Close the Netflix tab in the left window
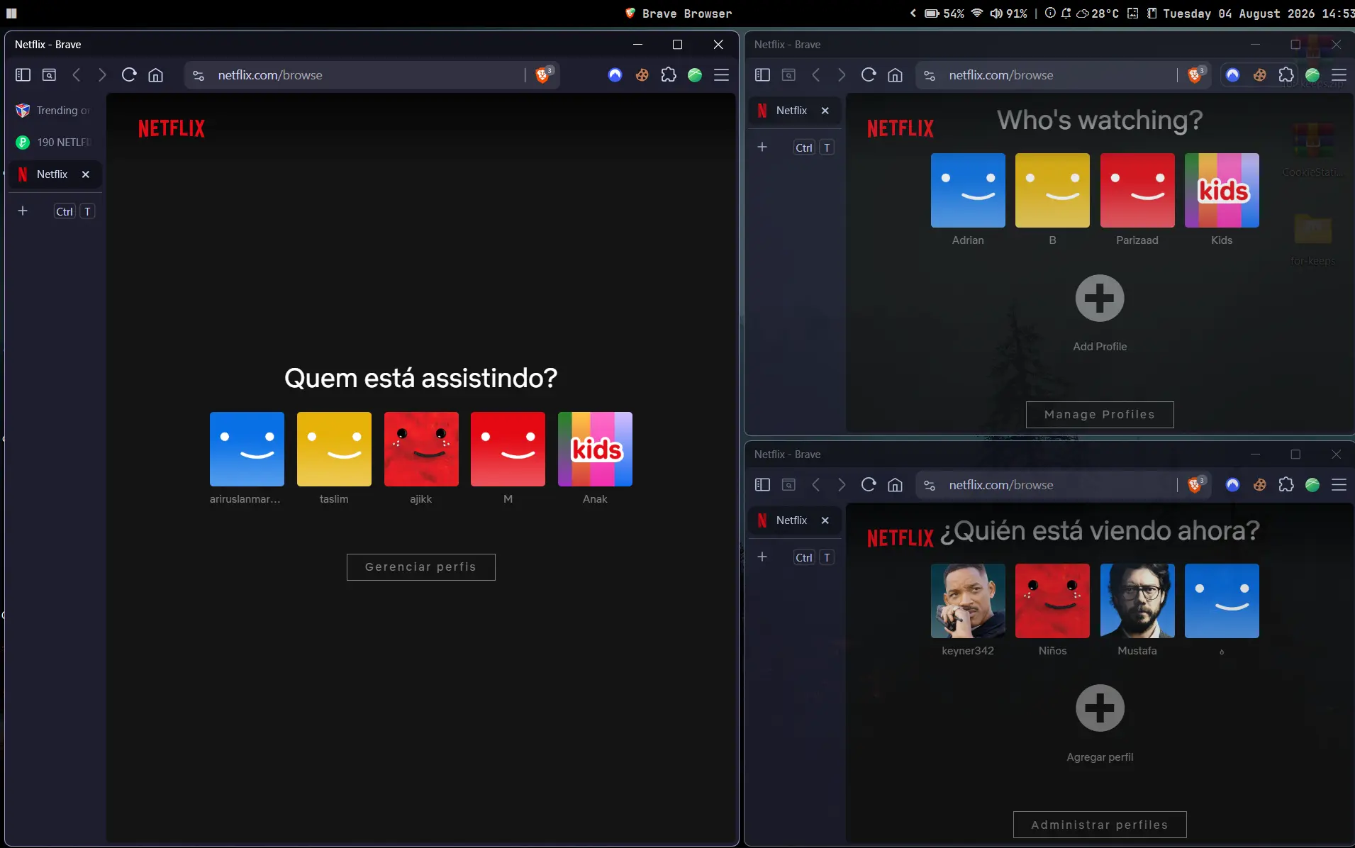 coord(86,174)
